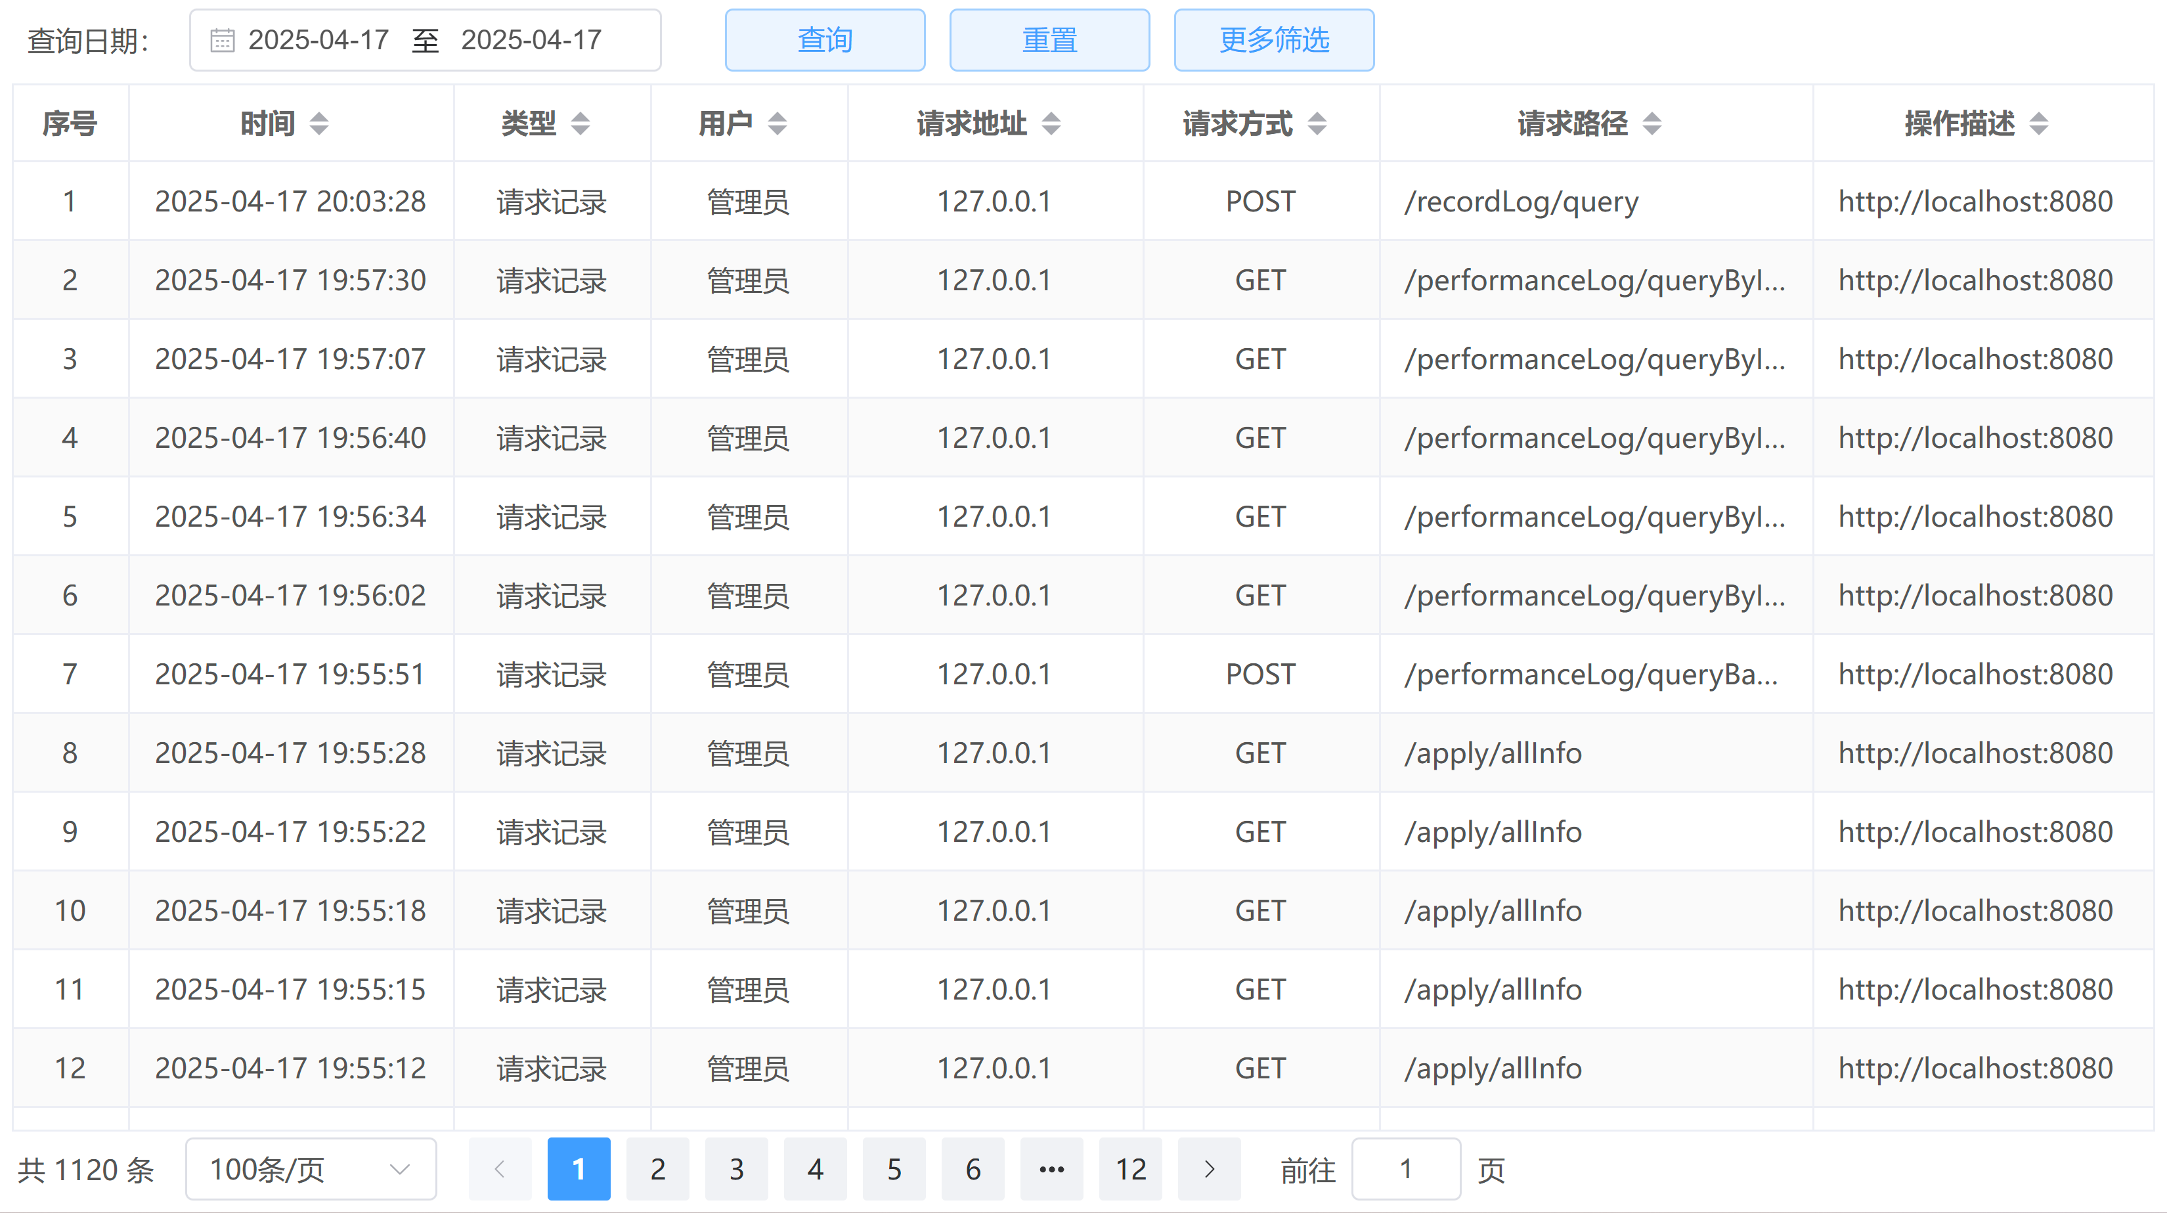Toggle sorting on 请求方式 column

tap(1317, 123)
